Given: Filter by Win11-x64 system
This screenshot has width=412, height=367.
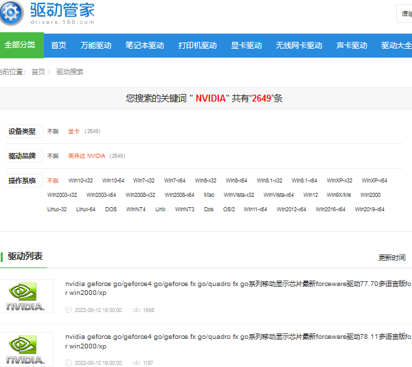Looking at the screenshot, I should pyautogui.click(x=255, y=209).
